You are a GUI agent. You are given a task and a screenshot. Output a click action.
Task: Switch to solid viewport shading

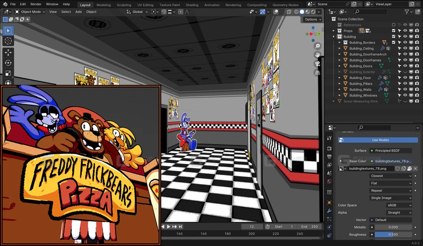pos(302,12)
